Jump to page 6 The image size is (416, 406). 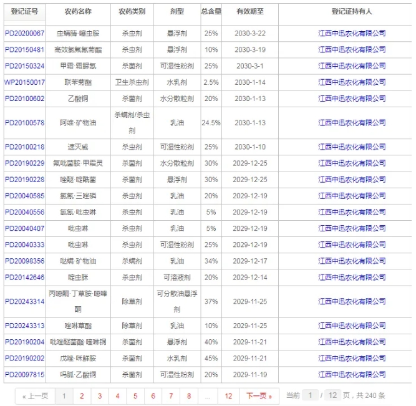tap(153, 396)
